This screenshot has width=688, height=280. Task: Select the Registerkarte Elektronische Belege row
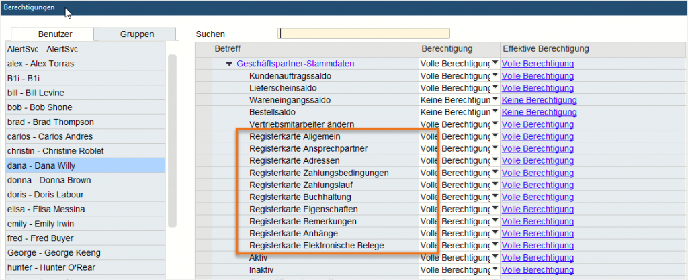coord(316,246)
